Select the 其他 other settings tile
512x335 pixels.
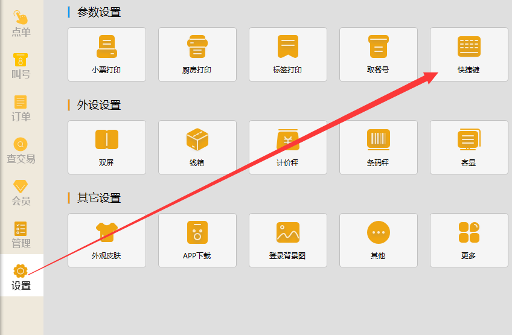pos(378,240)
